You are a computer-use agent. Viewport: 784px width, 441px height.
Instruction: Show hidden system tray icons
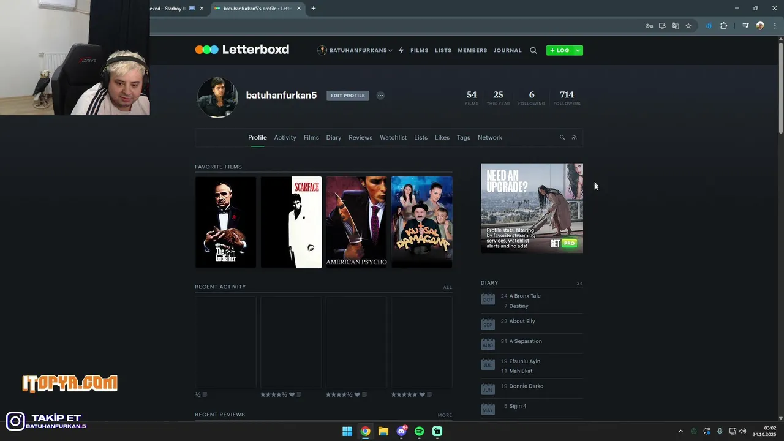pyautogui.click(x=680, y=431)
